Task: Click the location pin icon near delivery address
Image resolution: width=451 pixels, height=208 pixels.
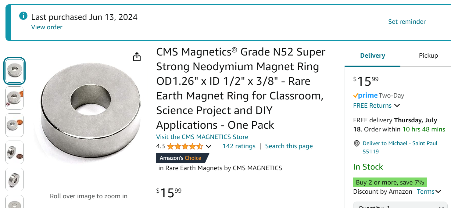Action: 356,143
